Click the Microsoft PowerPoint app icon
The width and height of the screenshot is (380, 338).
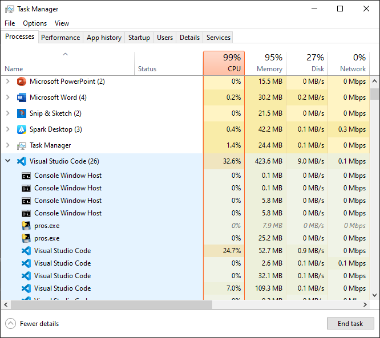click(x=22, y=82)
